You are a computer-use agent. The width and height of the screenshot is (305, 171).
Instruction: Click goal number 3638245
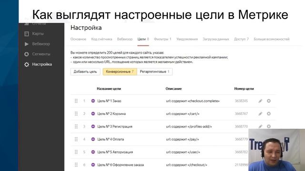click(x=241, y=101)
